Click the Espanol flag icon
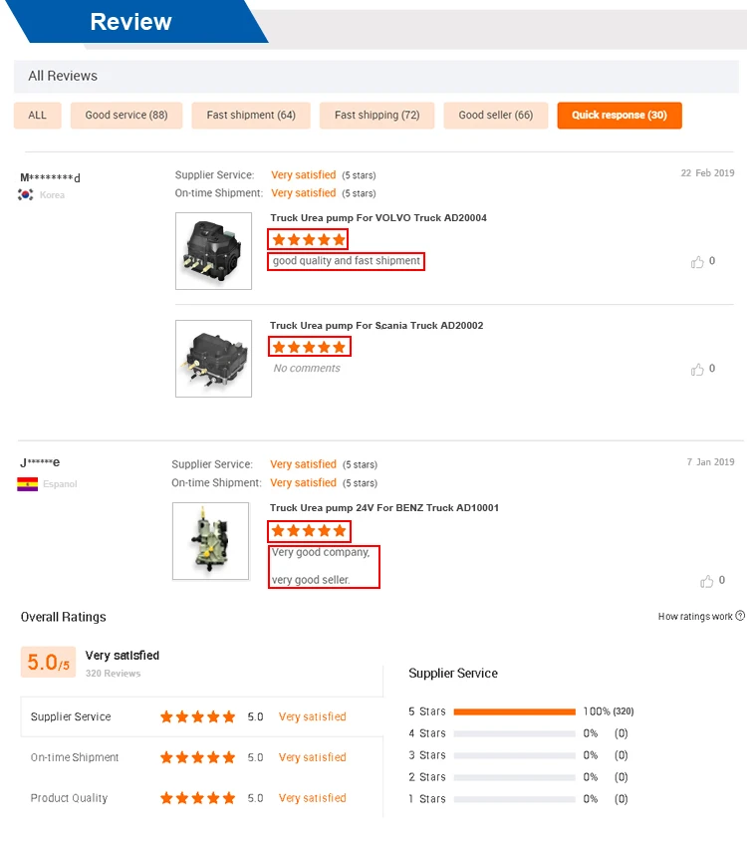 (x=27, y=484)
